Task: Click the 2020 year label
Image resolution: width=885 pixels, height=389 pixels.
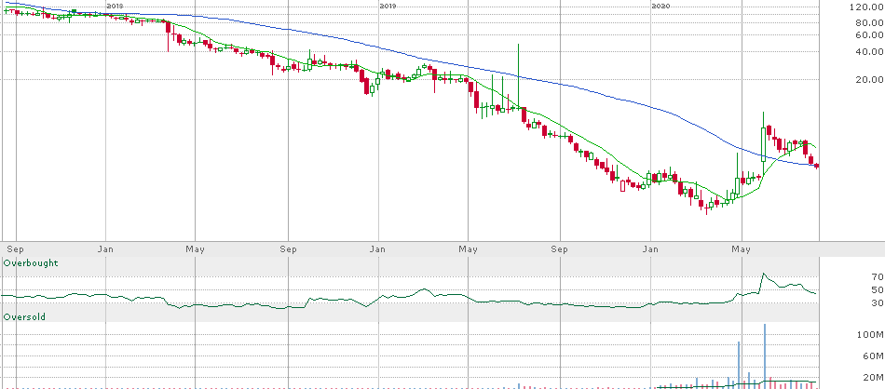Action: tap(660, 5)
